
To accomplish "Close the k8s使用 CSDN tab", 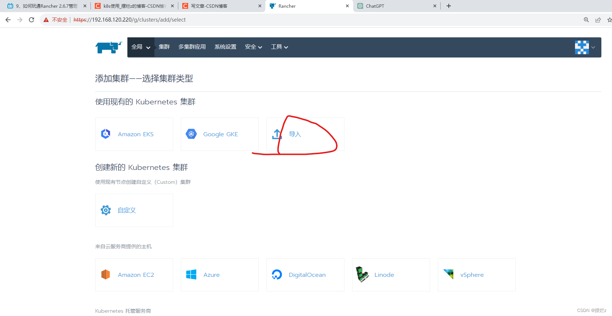I will tap(172, 6).
